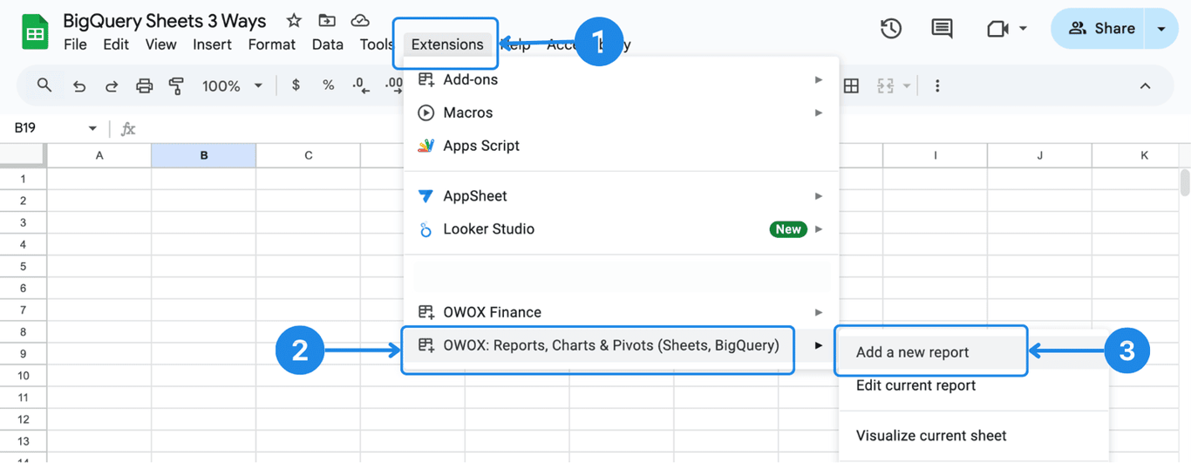Open the zoom 100% dropdown
This screenshot has width=1191, height=463.
[232, 85]
